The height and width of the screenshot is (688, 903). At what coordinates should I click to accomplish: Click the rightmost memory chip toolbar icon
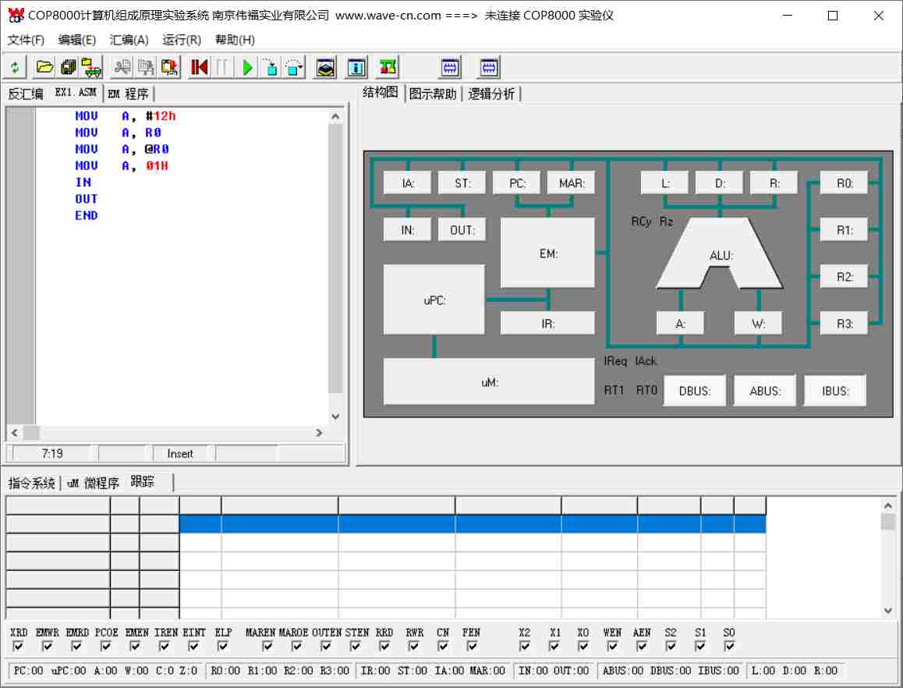click(x=489, y=68)
